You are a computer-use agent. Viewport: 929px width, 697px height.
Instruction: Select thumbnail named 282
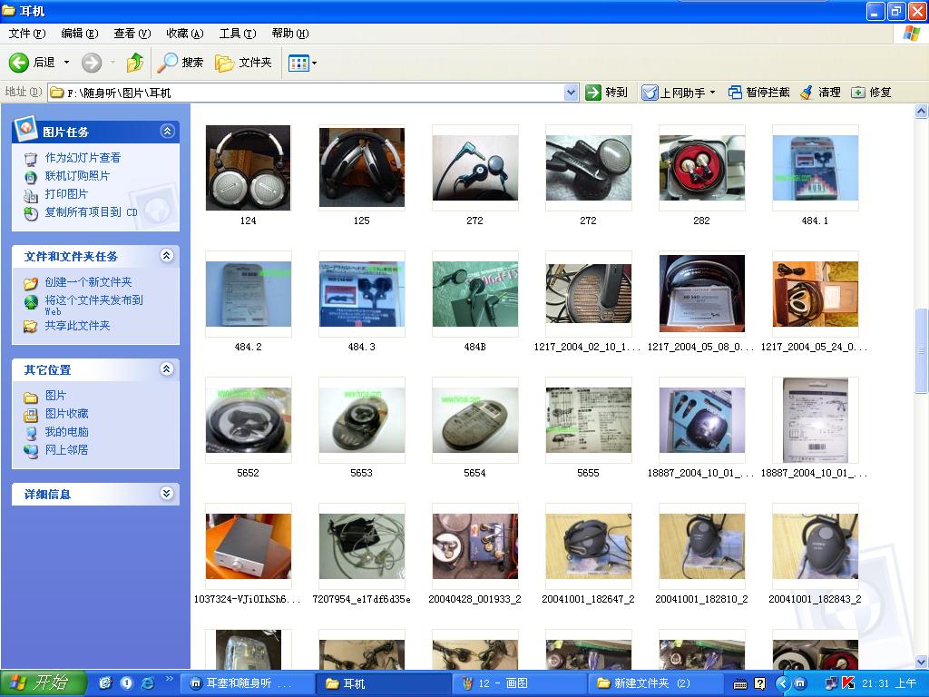coord(702,168)
